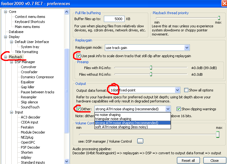Choose triangular noise shaping option
Viewport: 227px width, 164px height.
(133, 119)
